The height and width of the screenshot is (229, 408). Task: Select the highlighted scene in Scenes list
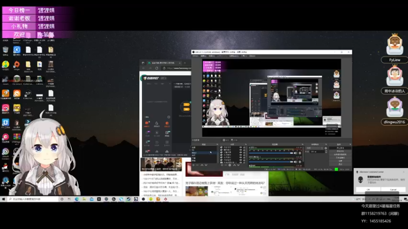pos(205,153)
